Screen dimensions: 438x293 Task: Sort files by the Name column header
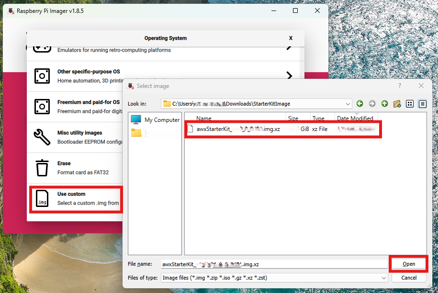235,118
